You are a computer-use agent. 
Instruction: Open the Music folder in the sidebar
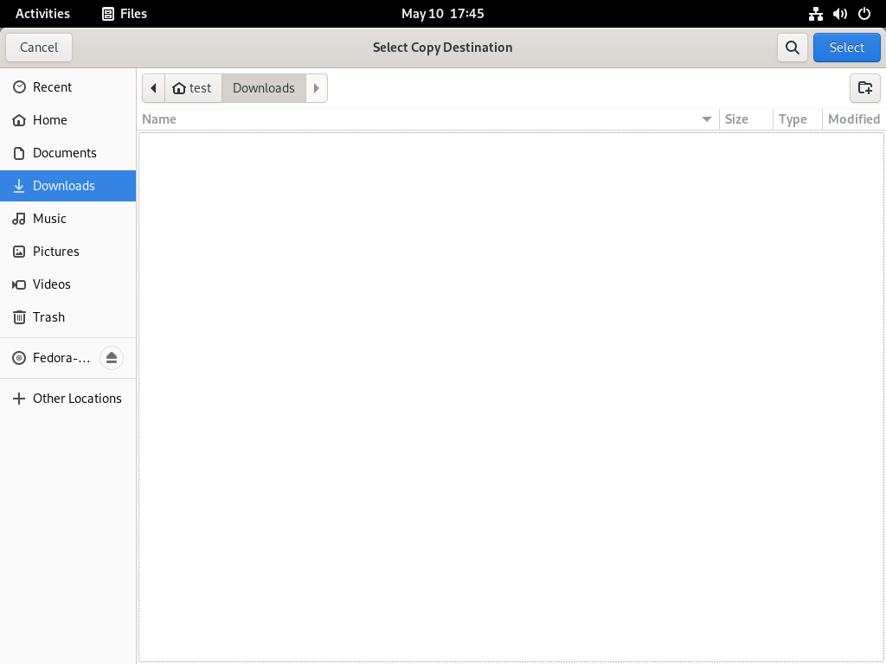coord(67,219)
